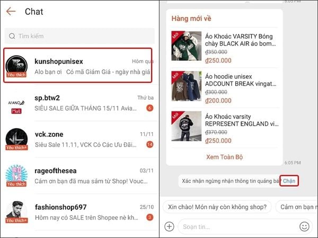
Task: Open the plus attachment icon
Action: 170,226
